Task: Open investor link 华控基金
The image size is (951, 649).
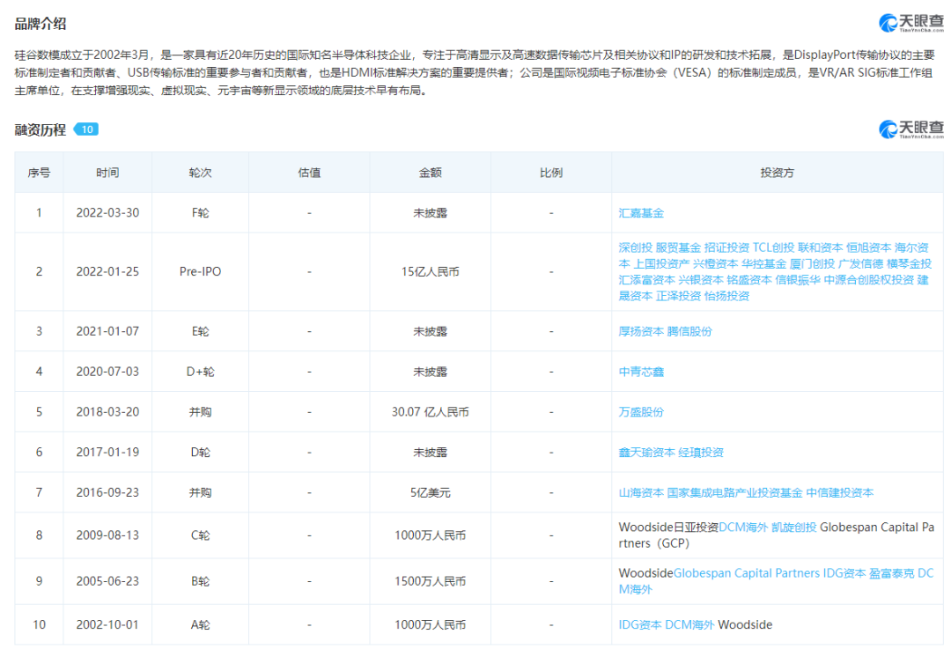Action: tap(763, 264)
